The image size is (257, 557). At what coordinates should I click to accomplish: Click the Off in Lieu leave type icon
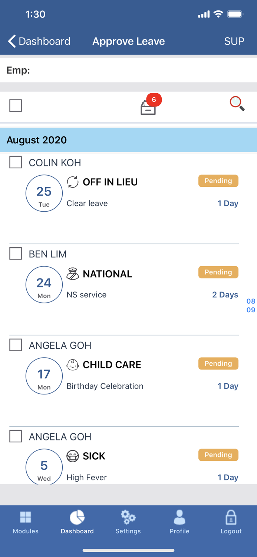coord(73,182)
